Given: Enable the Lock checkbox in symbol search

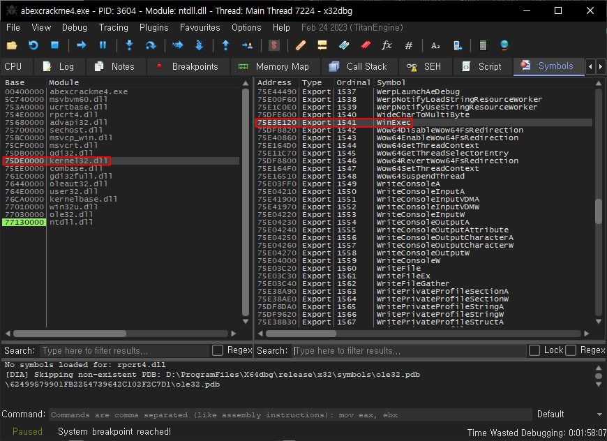Looking at the screenshot, I should [x=534, y=350].
